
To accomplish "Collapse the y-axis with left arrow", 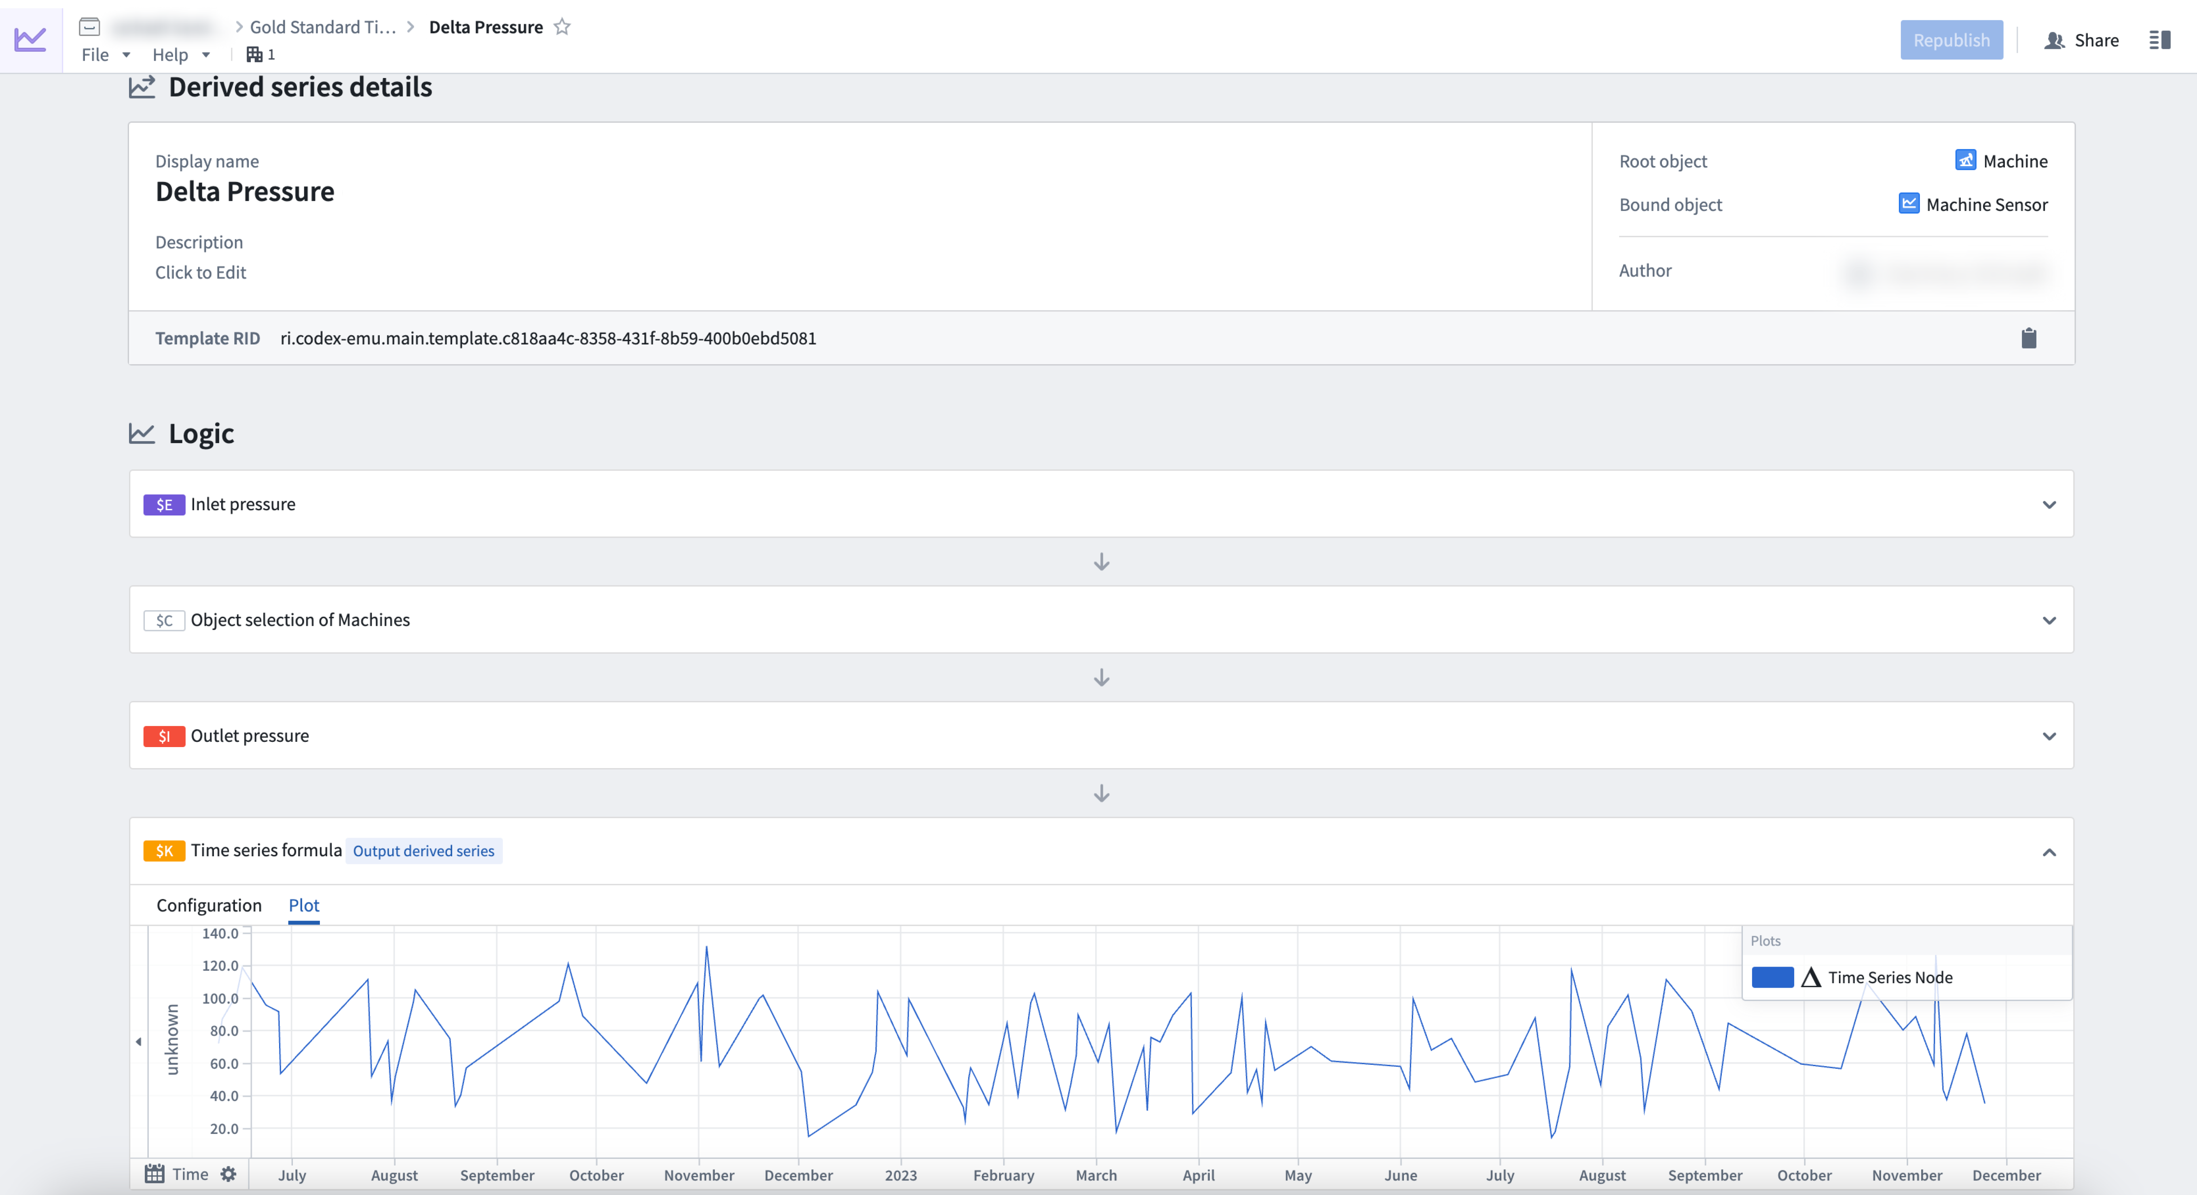I will point(138,1041).
